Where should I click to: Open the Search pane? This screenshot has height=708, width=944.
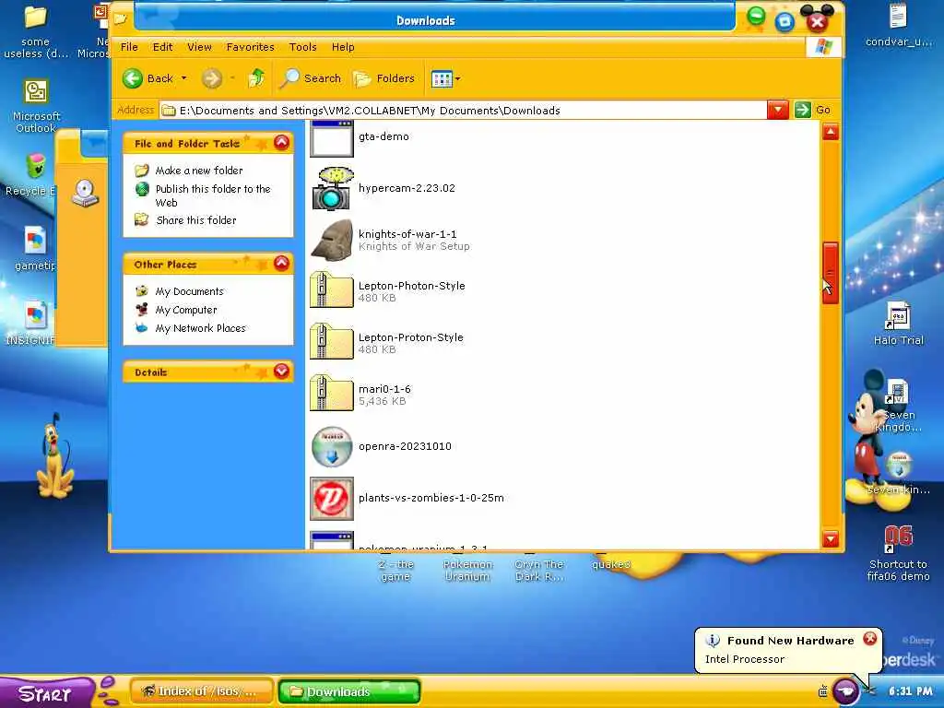pyautogui.click(x=311, y=78)
